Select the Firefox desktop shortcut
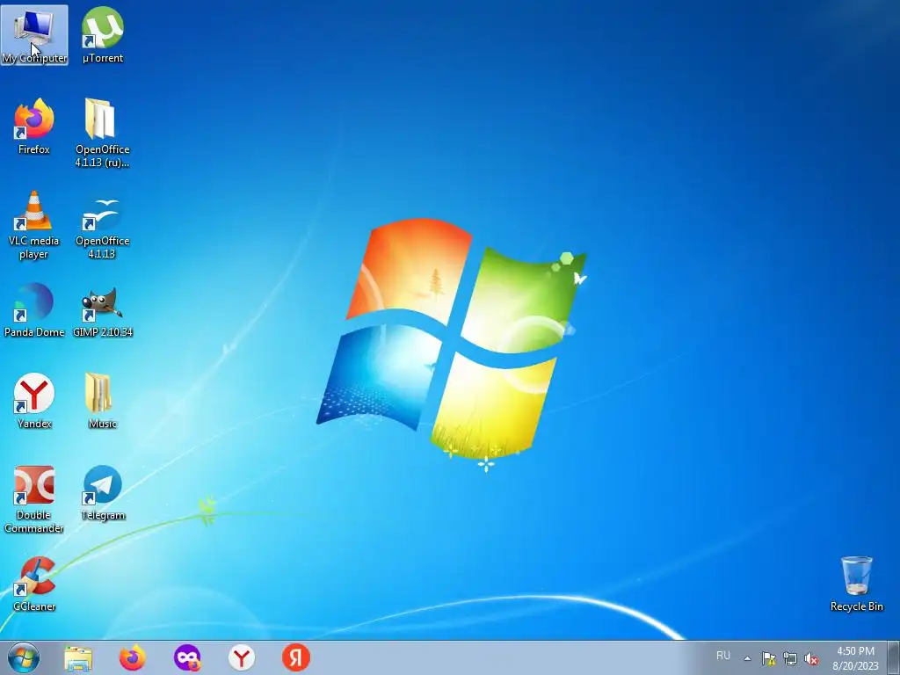The image size is (900, 675). click(x=34, y=127)
